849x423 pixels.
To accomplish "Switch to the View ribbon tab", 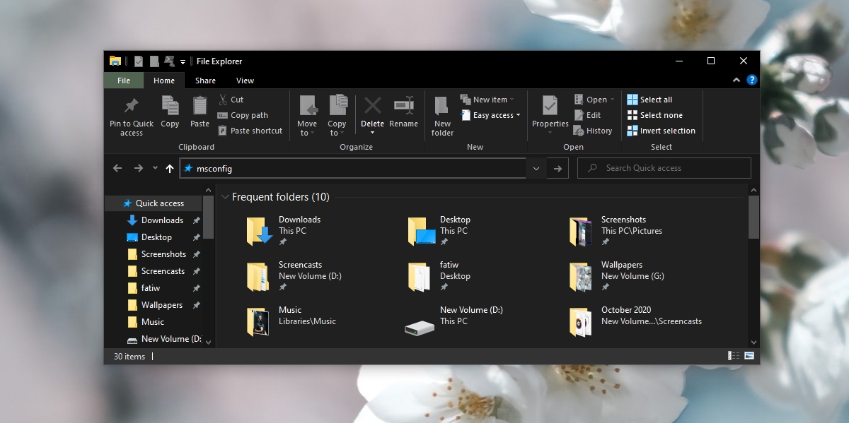I will 245,81.
